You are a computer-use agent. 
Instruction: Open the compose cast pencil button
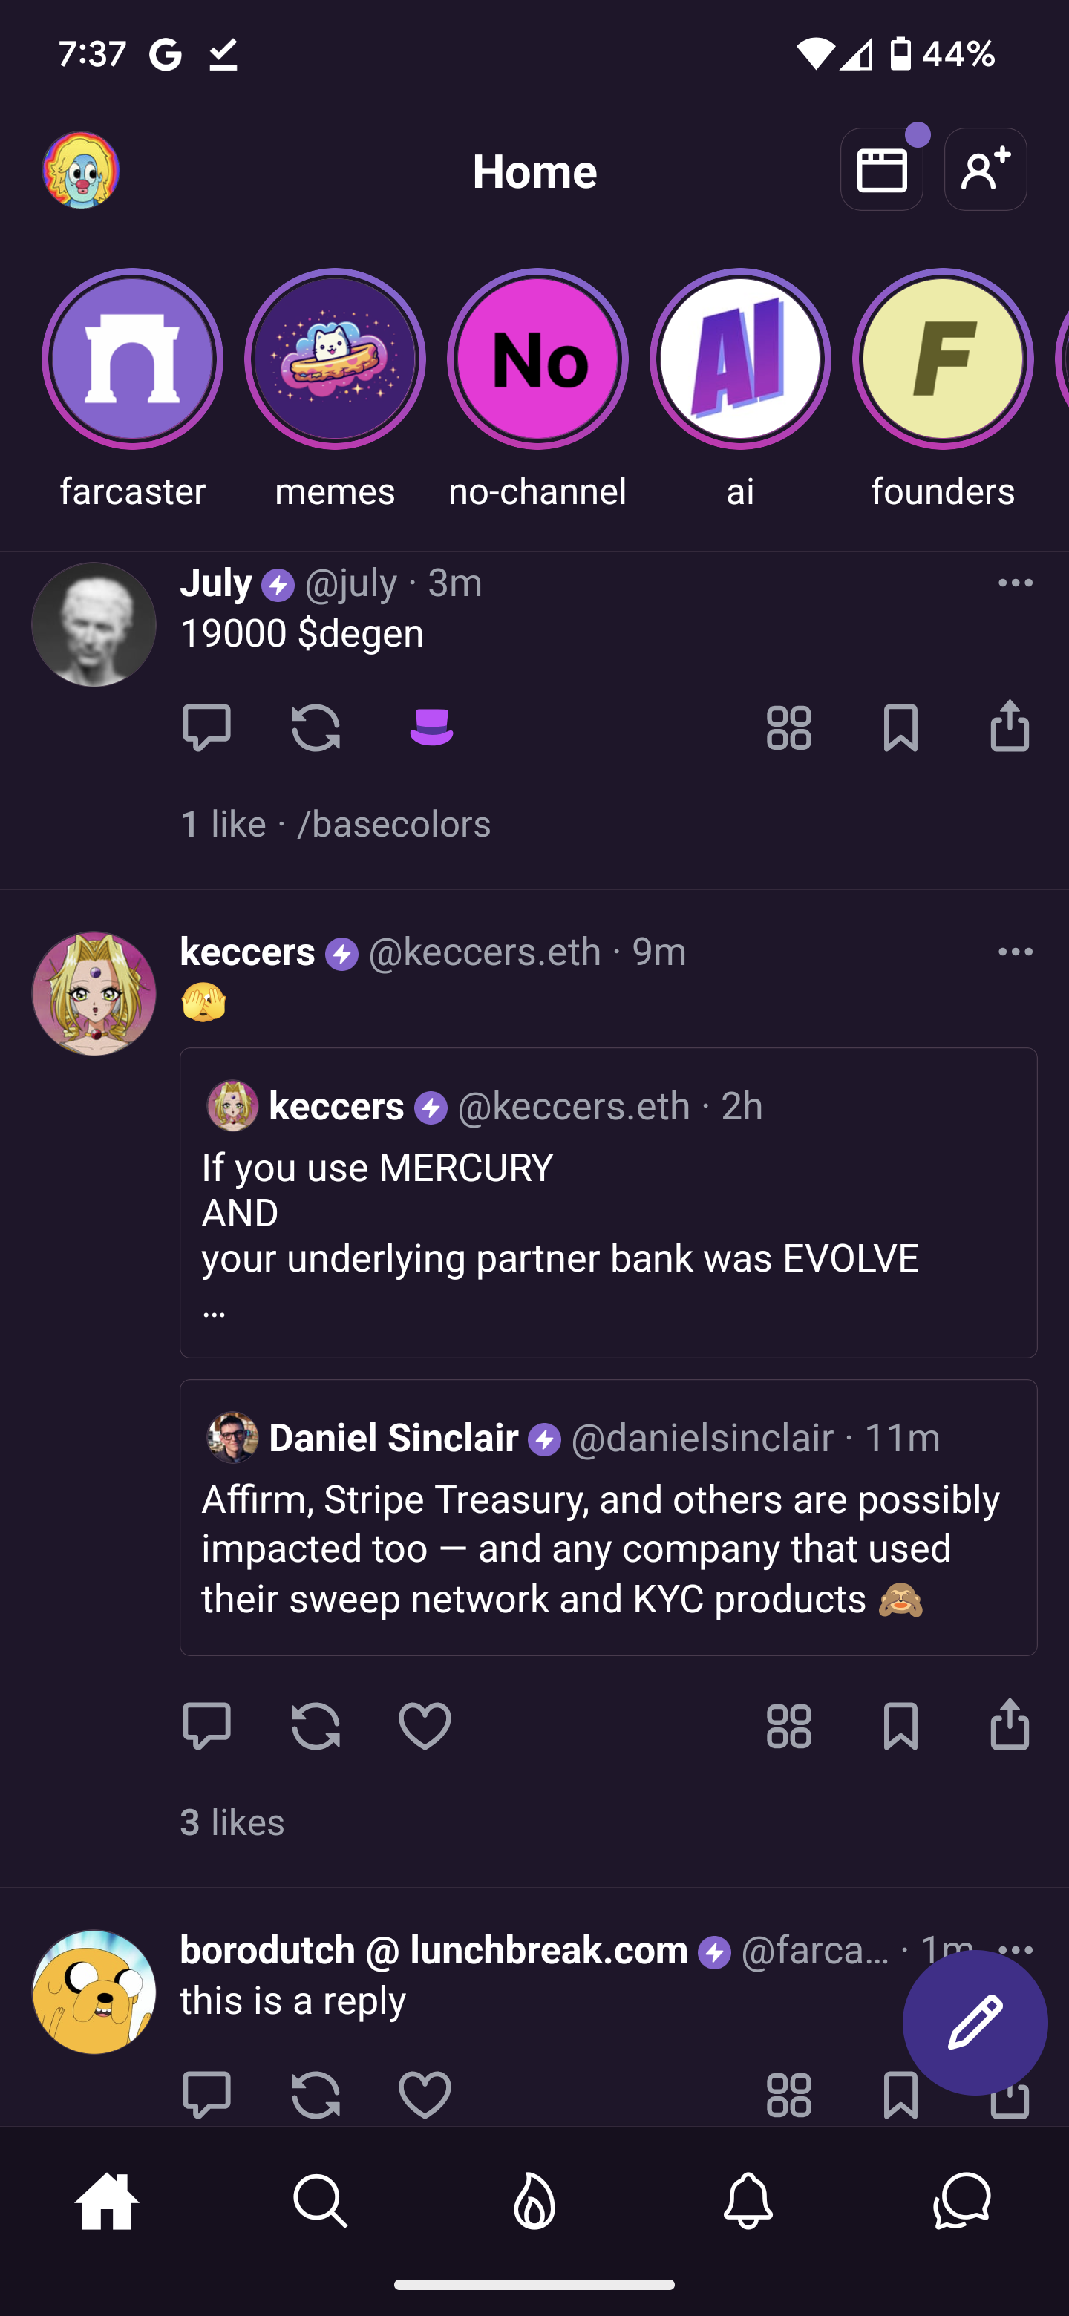point(975,2022)
